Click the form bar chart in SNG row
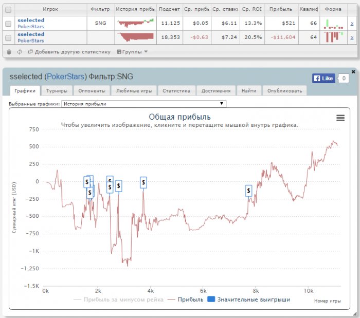This screenshot has width=360, height=318. (x=333, y=24)
